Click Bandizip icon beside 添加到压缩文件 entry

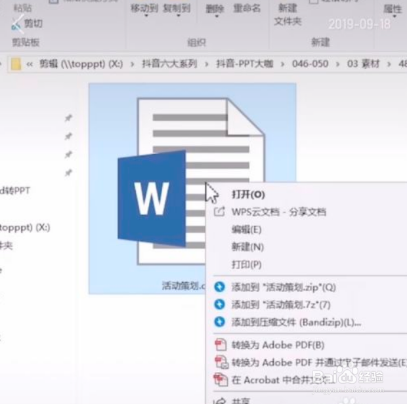click(x=220, y=322)
